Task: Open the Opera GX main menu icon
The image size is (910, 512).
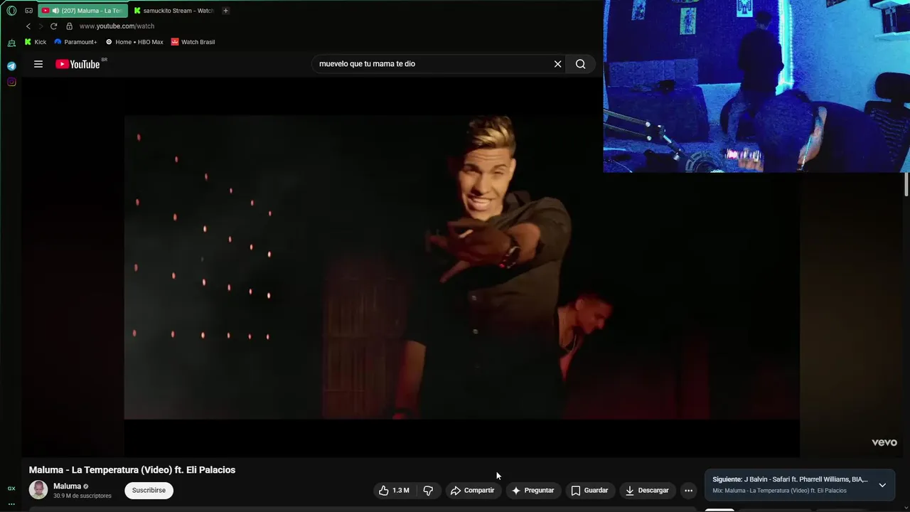Action: (x=11, y=11)
